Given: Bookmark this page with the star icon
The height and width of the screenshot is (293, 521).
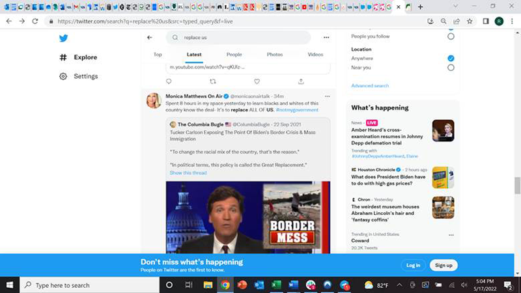Looking at the screenshot, I should click(x=470, y=21).
